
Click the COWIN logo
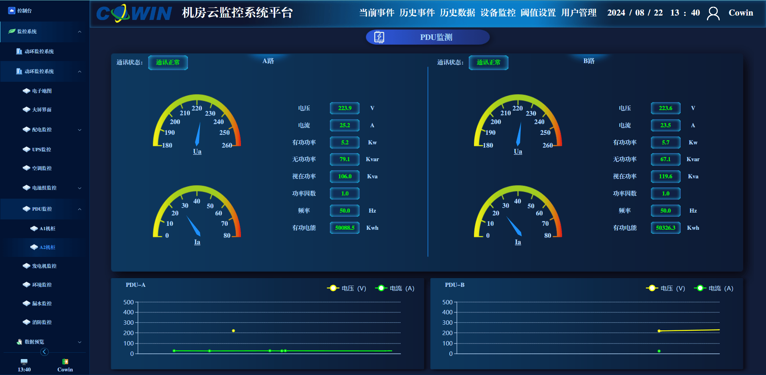coord(134,13)
